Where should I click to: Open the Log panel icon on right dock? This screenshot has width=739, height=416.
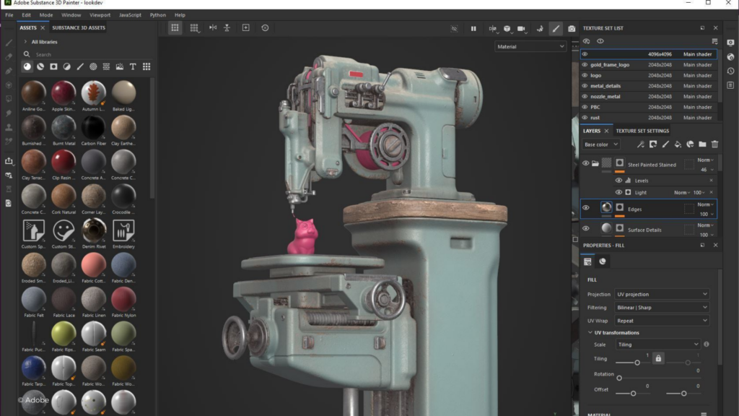(730, 85)
